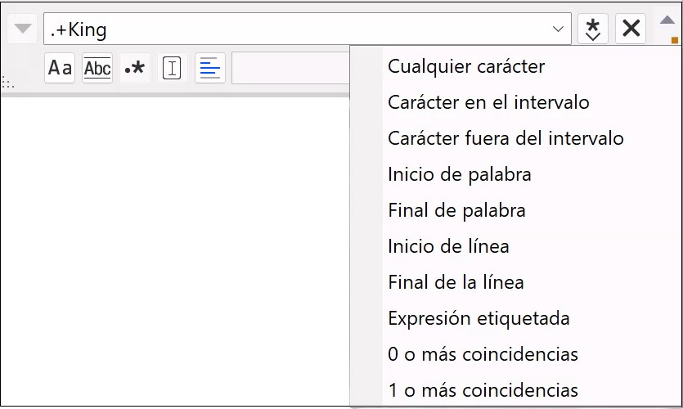Image resolution: width=683 pixels, height=409 pixels.
Task: Click the search field containing .+King
Action: click(294, 29)
